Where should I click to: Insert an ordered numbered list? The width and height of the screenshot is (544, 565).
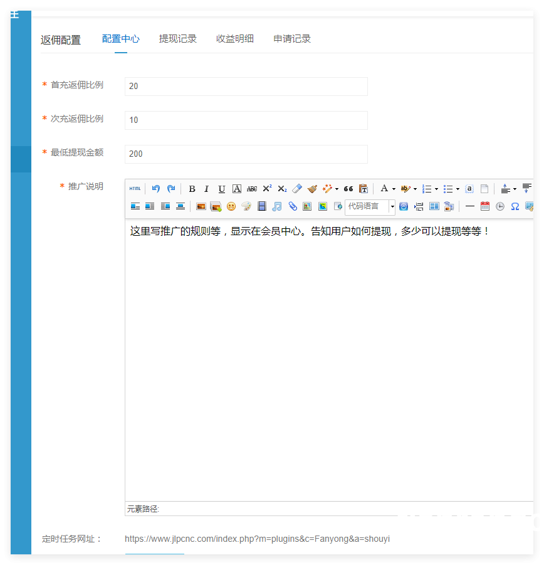pos(427,189)
